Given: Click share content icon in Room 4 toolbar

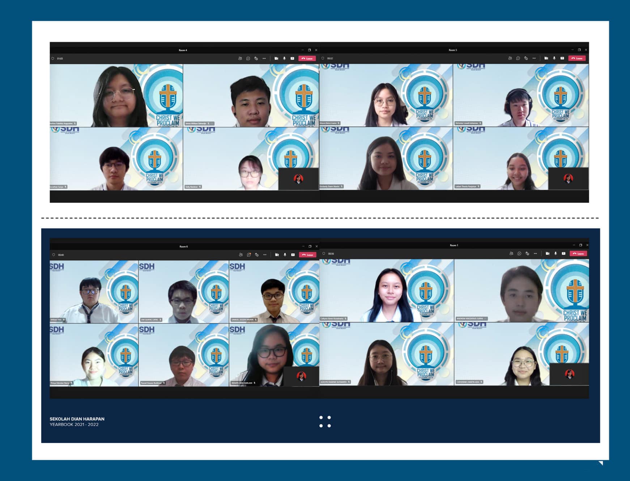Looking at the screenshot, I should (292, 58).
